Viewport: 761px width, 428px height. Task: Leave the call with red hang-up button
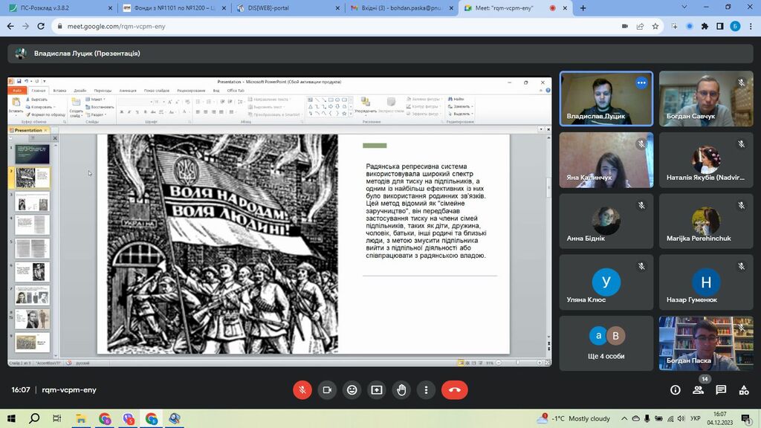pos(454,389)
